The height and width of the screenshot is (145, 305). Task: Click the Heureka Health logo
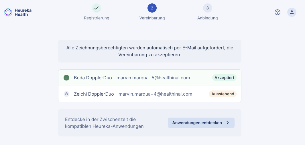(x=17, y=12)
